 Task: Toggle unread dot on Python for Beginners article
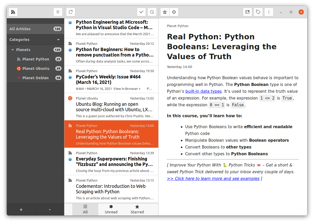70,50
